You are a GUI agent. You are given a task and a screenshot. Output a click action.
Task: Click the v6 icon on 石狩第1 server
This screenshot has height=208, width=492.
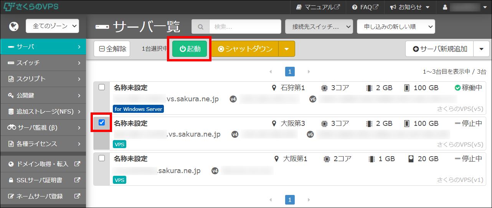[x=312, y=99]
